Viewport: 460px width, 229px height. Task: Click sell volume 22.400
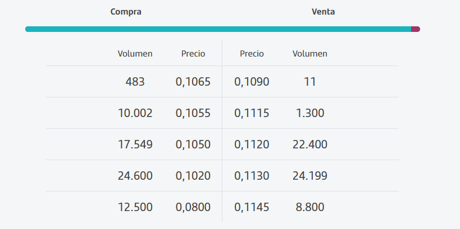(x=310, y=144)
